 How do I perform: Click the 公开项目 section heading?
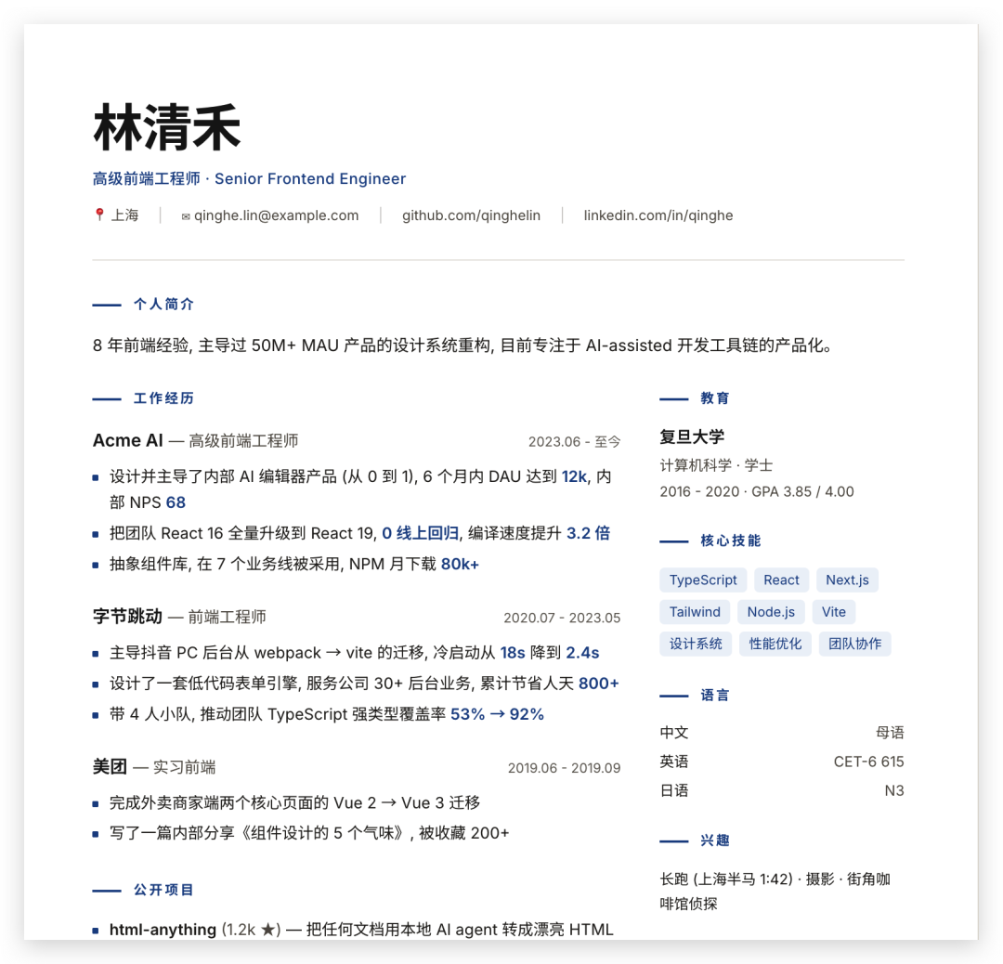pyautogui.click(x=163, y=890)
